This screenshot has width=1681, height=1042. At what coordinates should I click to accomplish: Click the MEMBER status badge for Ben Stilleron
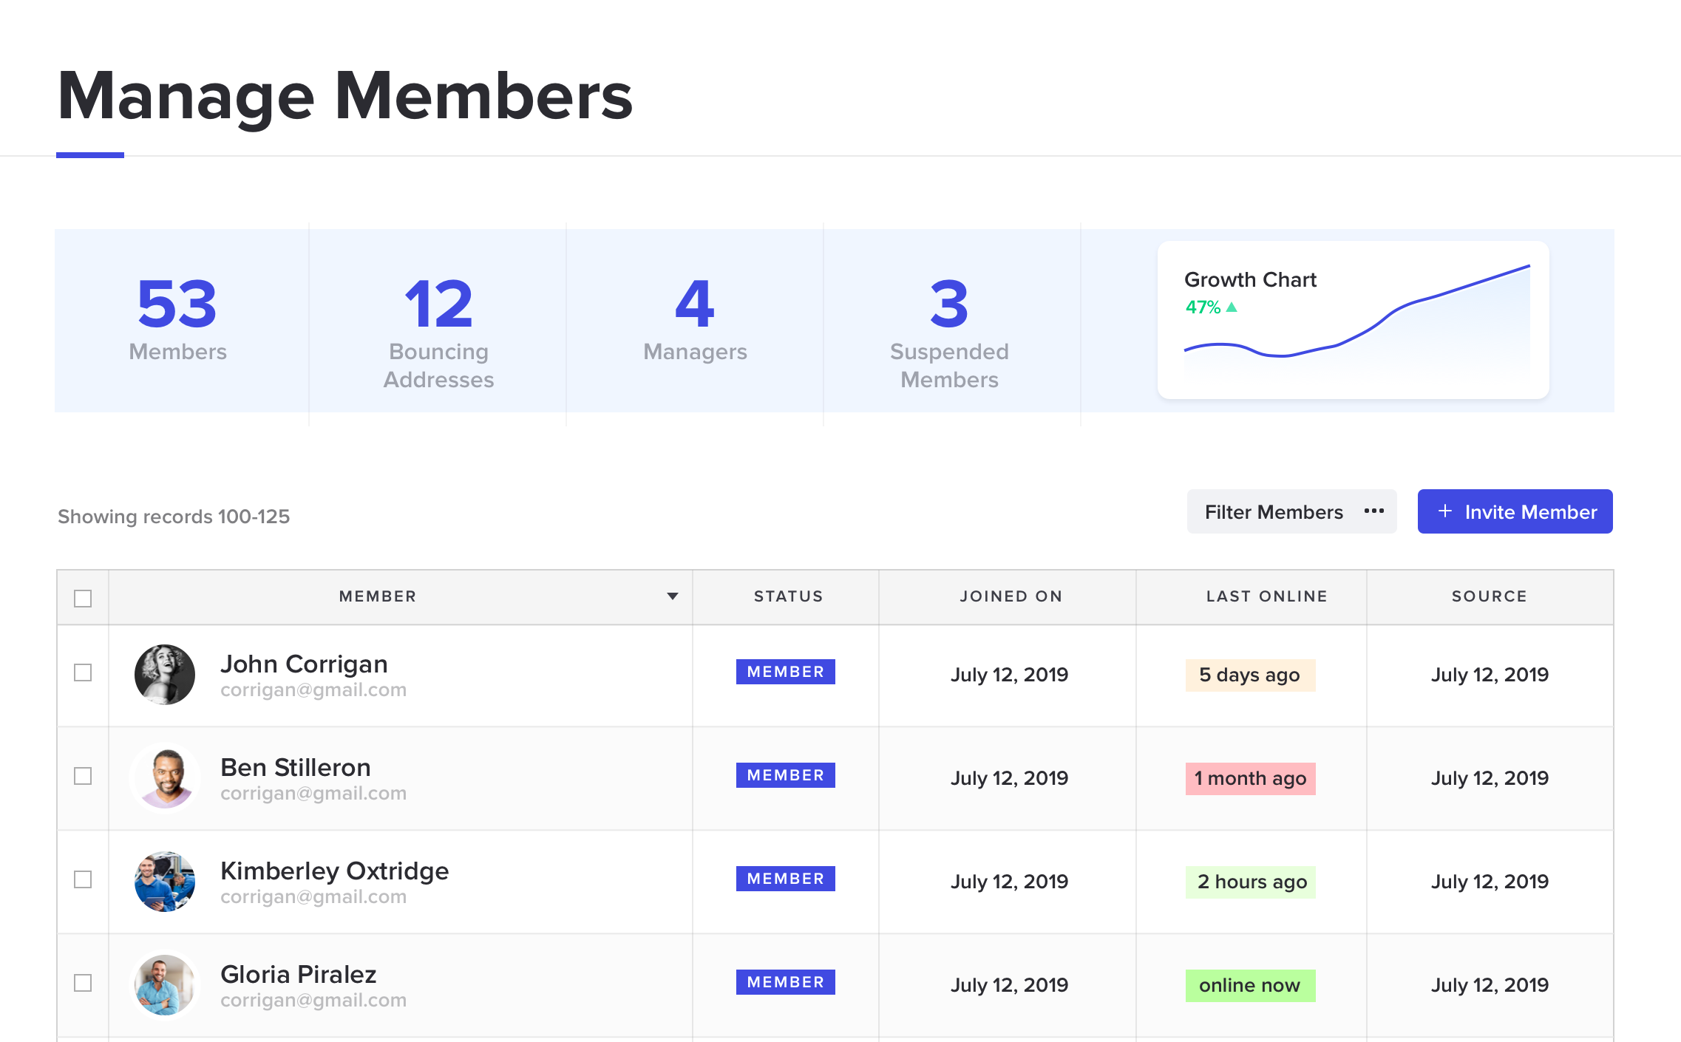coord(786,775)
